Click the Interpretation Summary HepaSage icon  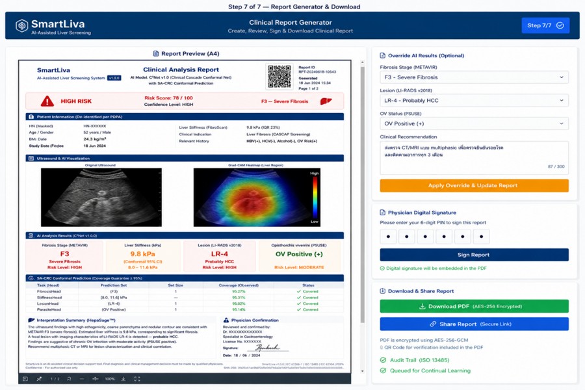(x=31, y=320)
